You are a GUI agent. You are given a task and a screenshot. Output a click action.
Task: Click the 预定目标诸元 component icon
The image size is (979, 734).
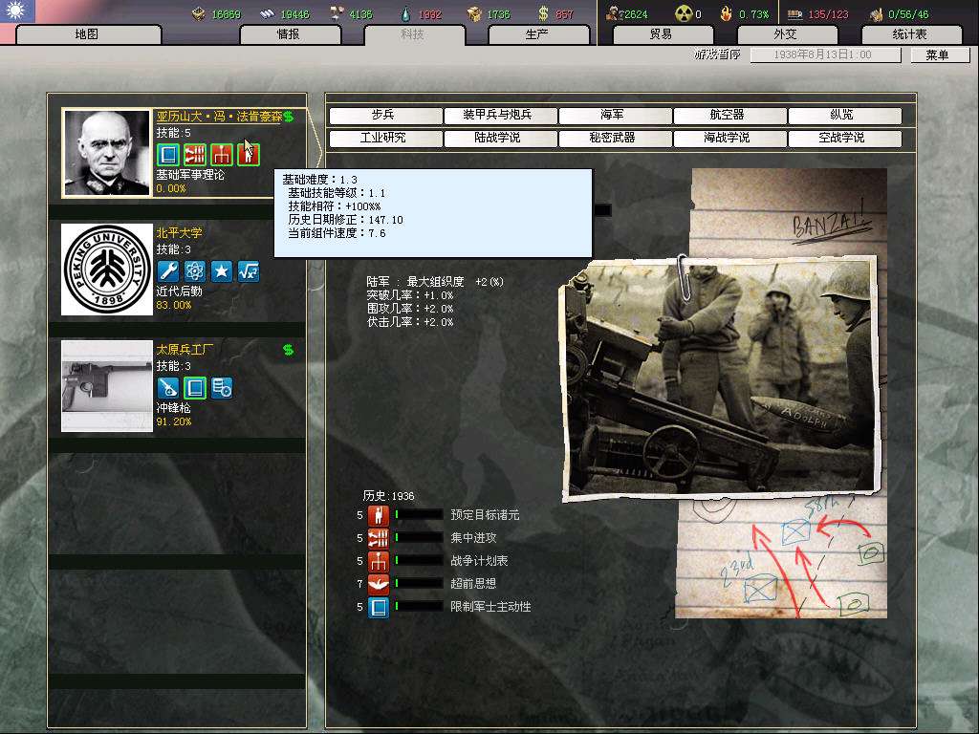[x=379, y=515]
